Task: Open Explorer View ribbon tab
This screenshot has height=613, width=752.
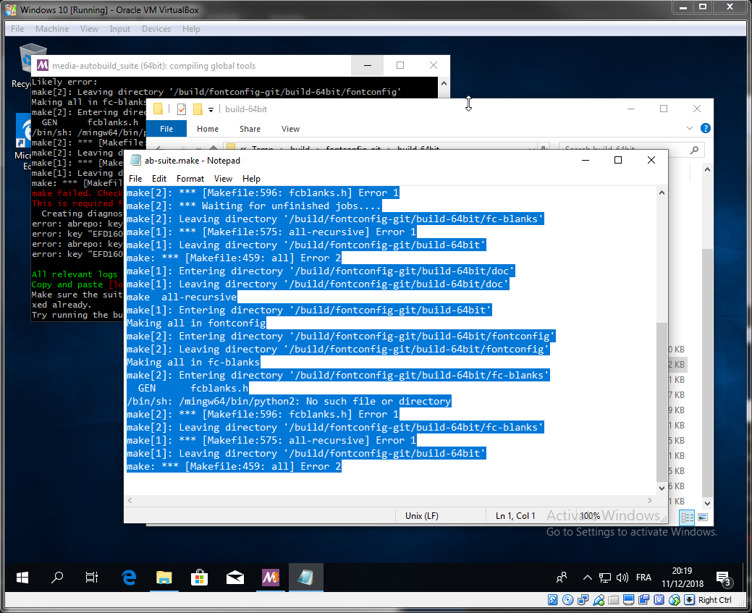Action: (x=290, y=129)
